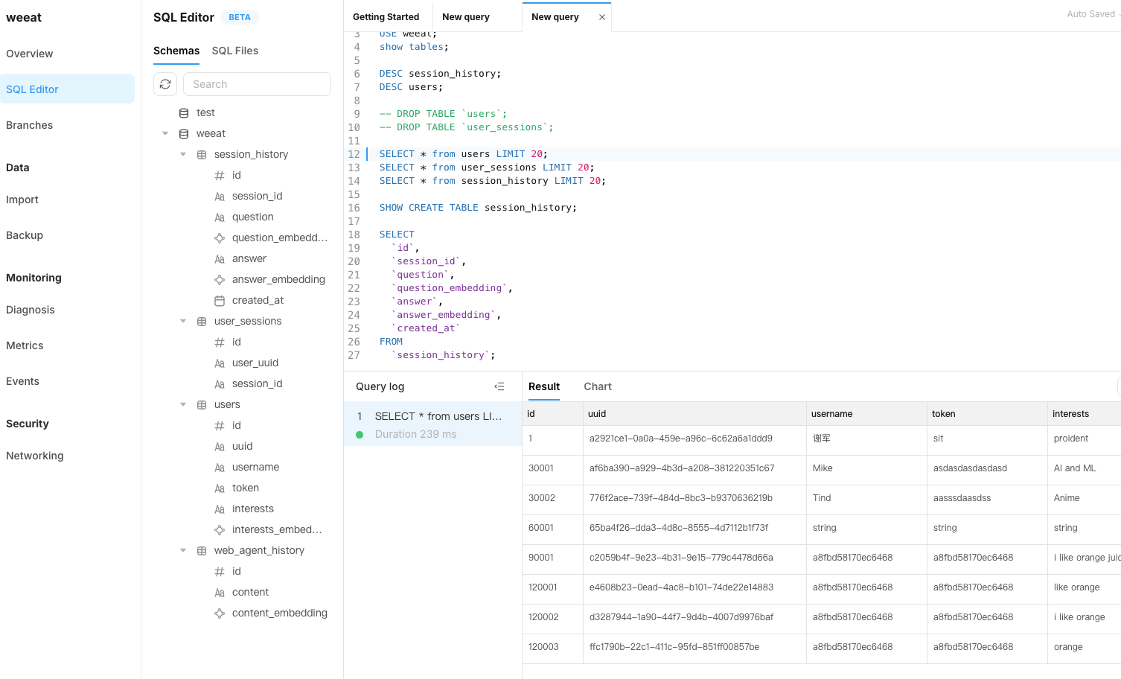Click the result cell containing Mike

pos(866,468)
